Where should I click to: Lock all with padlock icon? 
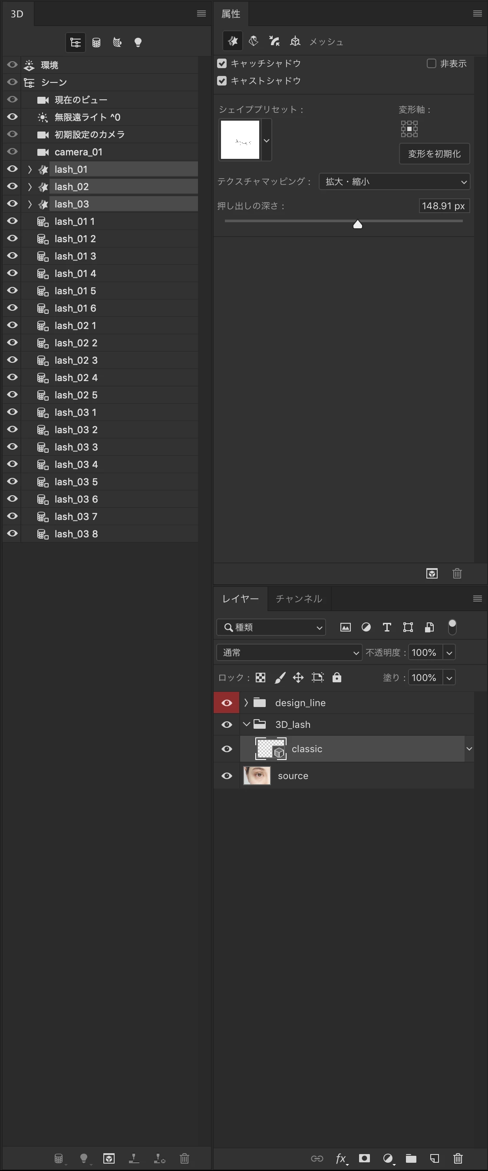[x=336, y=678]
